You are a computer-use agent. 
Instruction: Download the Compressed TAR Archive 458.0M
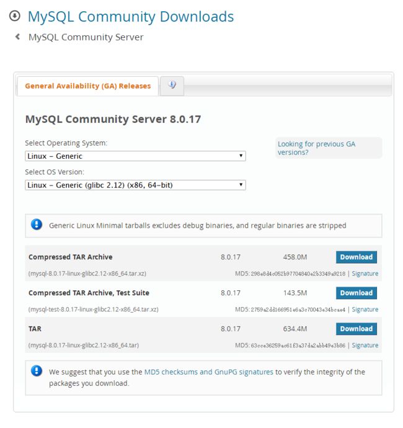tap(356, 257)
